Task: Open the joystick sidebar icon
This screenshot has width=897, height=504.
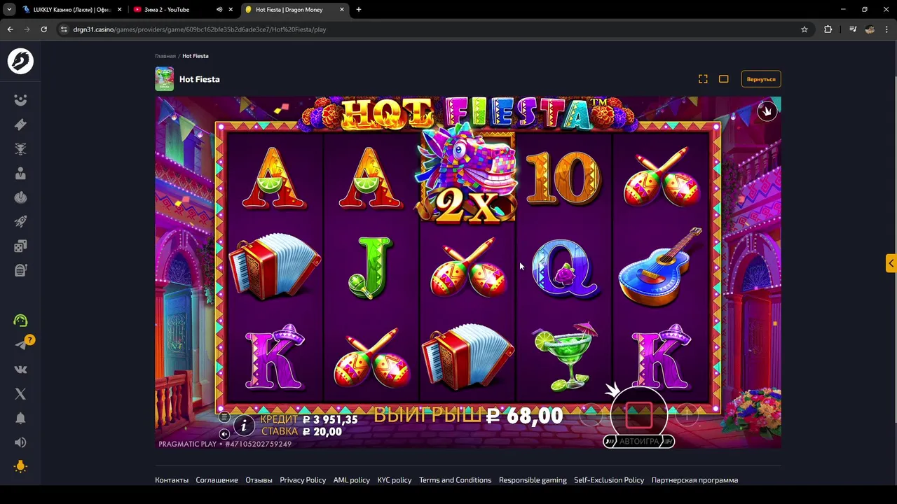Action: coord(20,197)
